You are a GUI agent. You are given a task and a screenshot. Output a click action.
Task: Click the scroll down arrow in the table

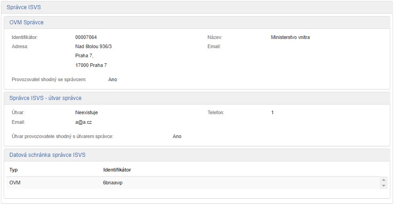(x=383, y=185)
